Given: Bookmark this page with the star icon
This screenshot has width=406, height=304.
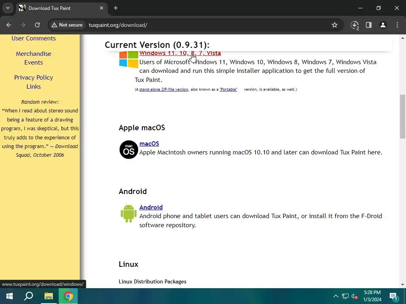Looking at the screenshot, I should pos(335,25).
